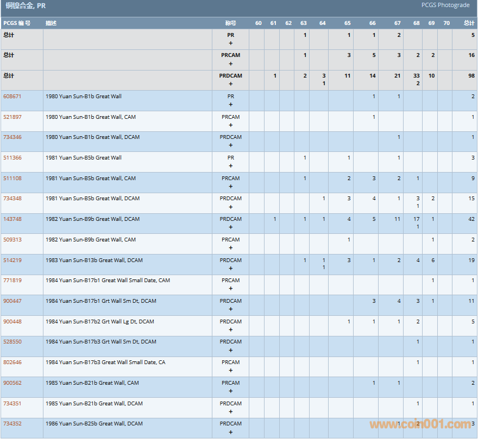Screen dimensions: 478x439
Task: Click grade 69 count for PCGS 771819
Action: click(432, 281)
